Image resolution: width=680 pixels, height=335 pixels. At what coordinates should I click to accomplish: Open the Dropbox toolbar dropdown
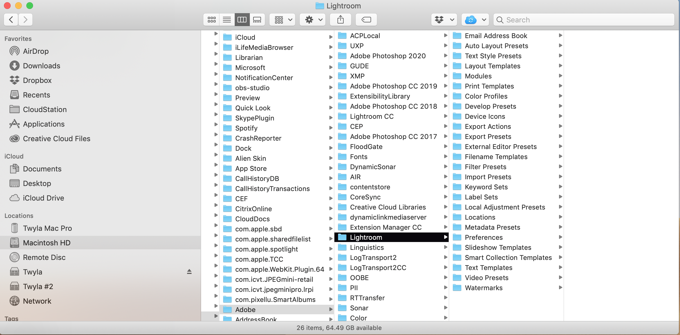(x=444, y=20)
